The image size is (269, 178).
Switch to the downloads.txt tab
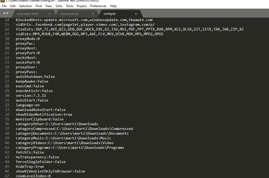69,13
